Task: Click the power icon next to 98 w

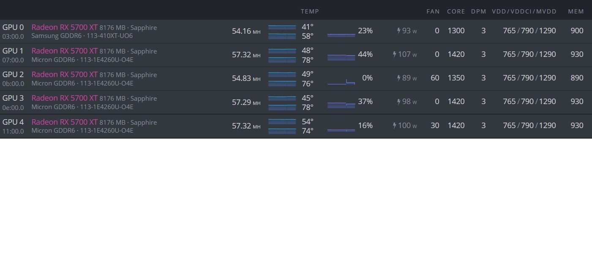Action: (398, 102)
